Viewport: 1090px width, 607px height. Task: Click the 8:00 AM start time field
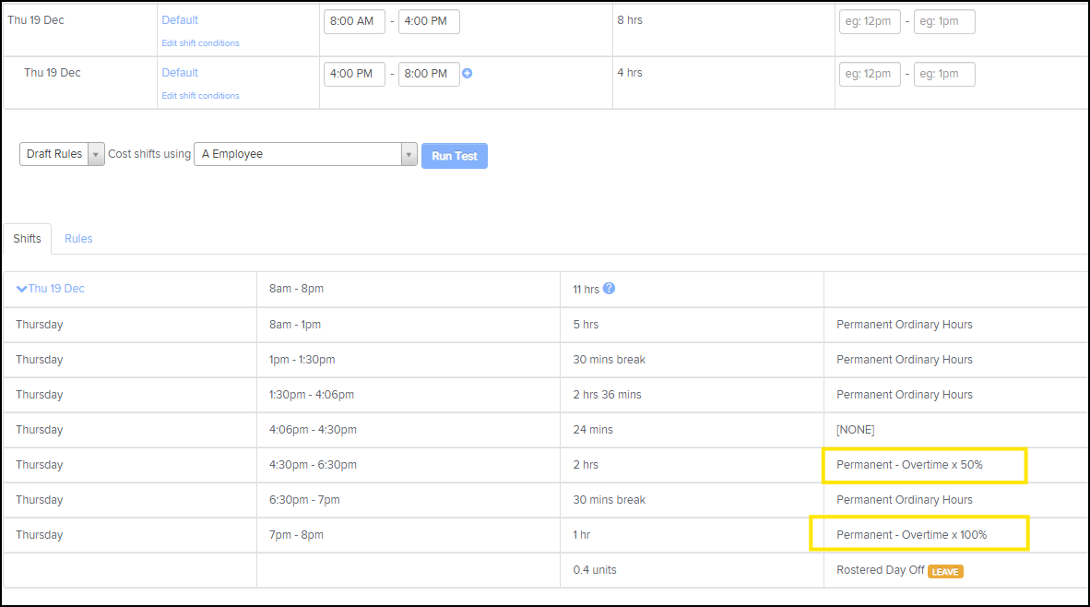[354, 22]
